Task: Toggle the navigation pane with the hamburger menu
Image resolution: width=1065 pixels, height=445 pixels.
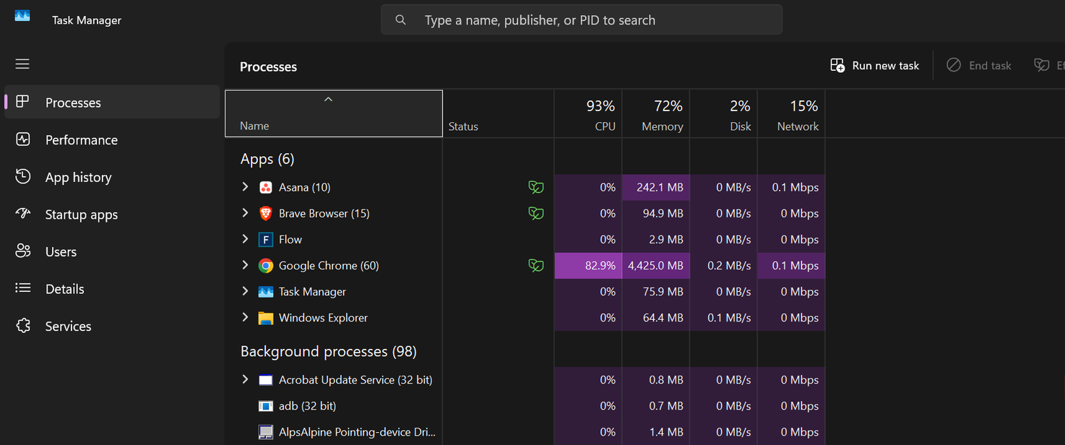Action: click(22, 64)
